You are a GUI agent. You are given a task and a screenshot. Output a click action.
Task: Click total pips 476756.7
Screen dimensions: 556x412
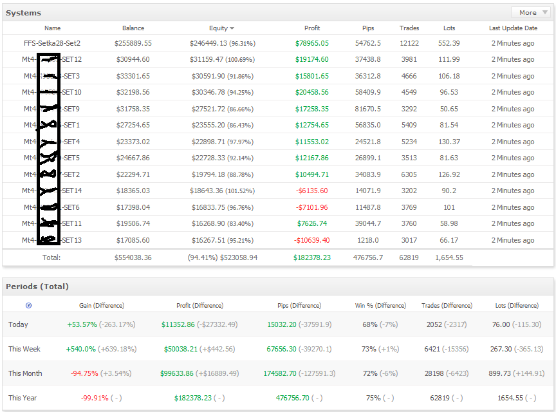pyautogui.click(x=368, y=257)
